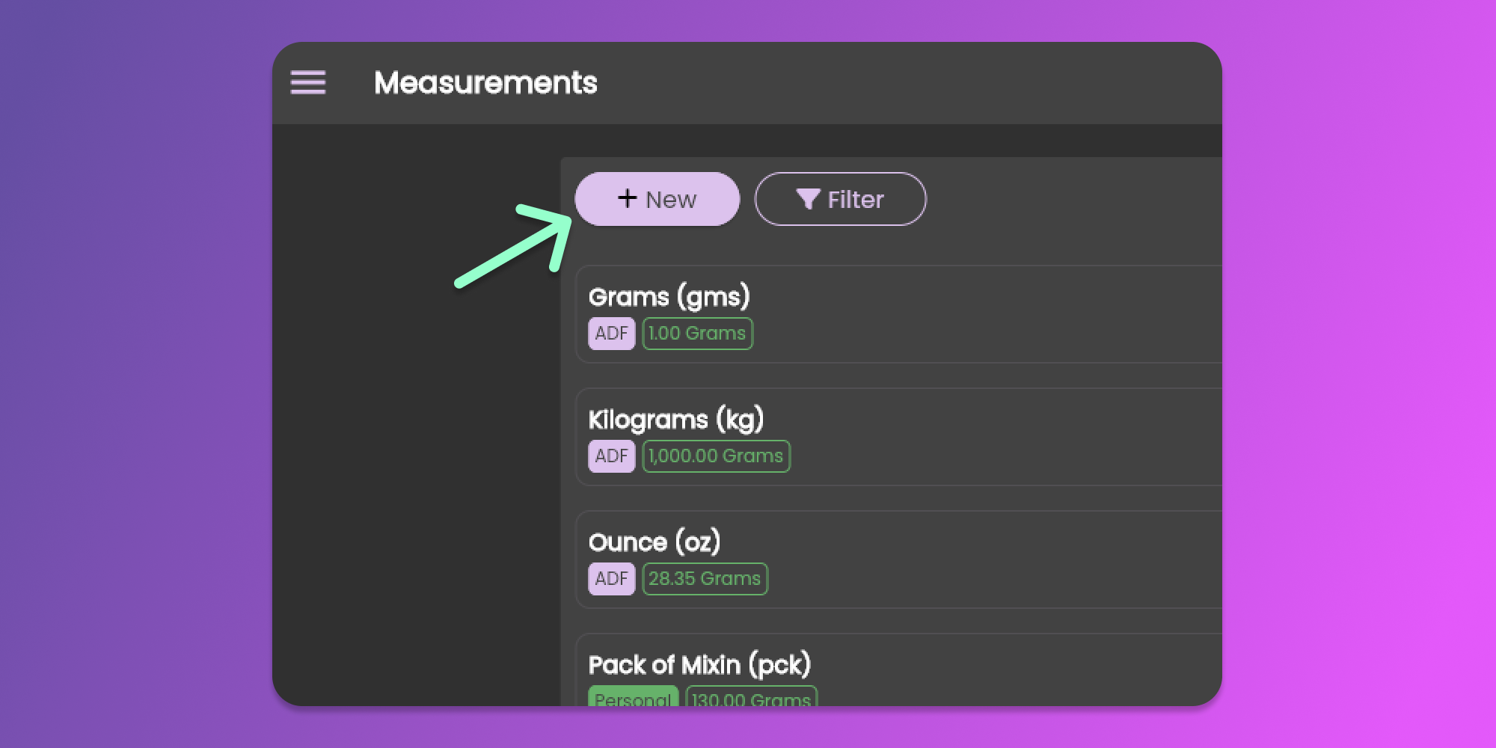Screen dimensions: 1496x748
Task: Click the 1,000.00 Grams conversion badge
Action: tap(716, 456)
